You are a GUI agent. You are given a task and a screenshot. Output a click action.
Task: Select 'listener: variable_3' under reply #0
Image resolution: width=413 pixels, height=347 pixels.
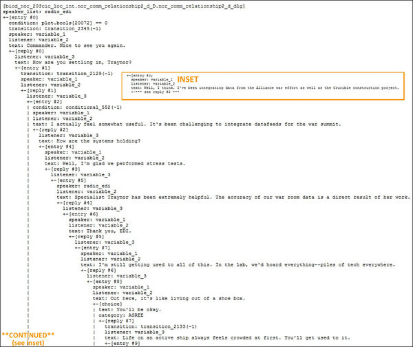pyautogui.click(x=45, y=56)
